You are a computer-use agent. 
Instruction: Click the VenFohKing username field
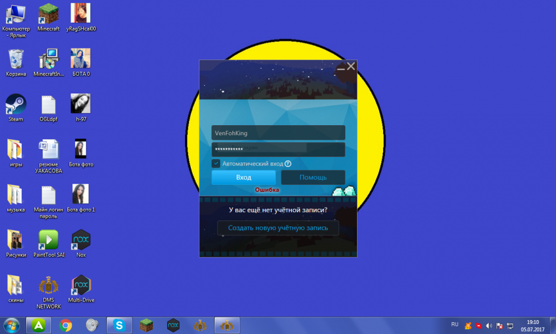(278, 133)
